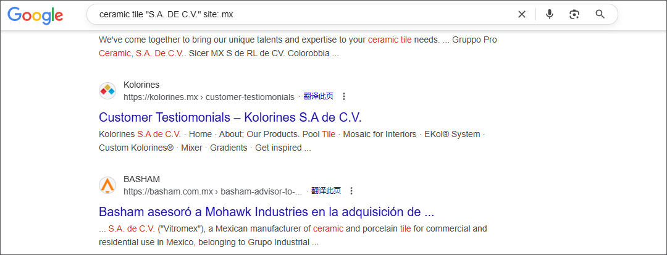Focus the Google search text field
667x255 pixels.
[x=304, y=14]
